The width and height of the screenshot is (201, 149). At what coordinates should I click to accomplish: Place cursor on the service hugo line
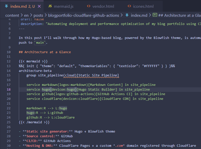tap(75, 89)
